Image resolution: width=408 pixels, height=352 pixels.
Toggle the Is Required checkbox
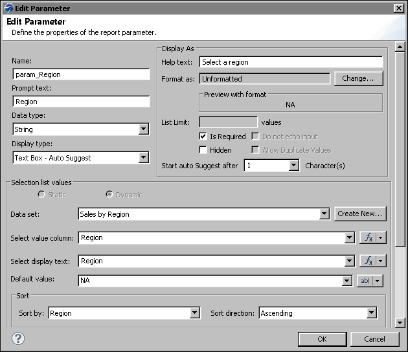(x=203, y=137)
